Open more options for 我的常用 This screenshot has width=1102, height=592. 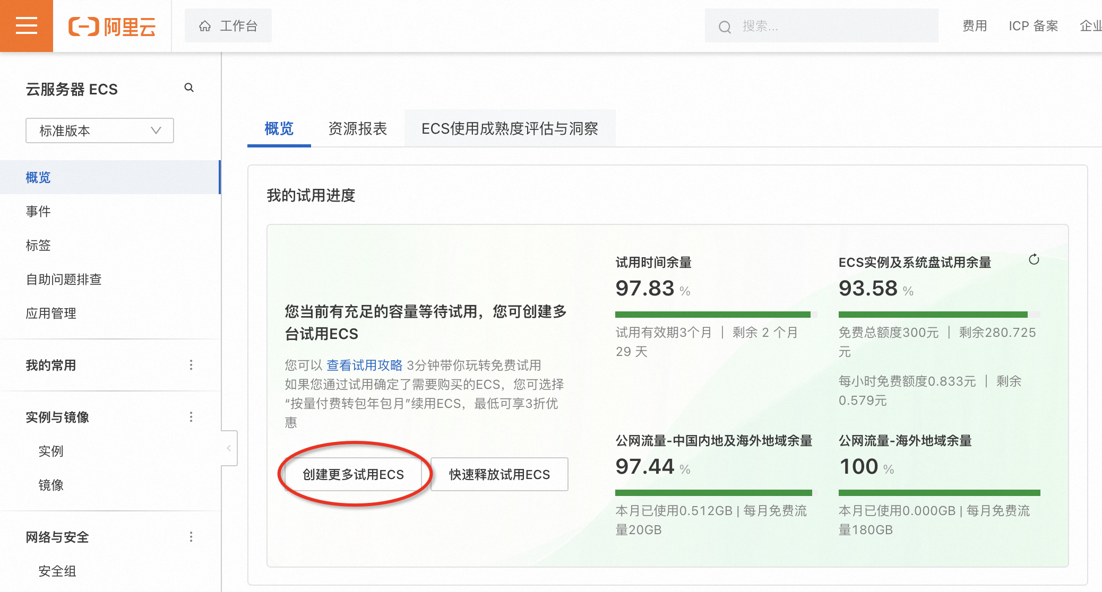[191, 365]
